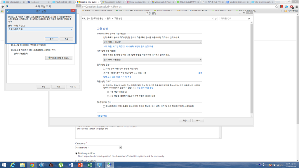Click 저장 in 고급 설정 window
The width and height of the screenshot is (299, 168).
[185, 120]
